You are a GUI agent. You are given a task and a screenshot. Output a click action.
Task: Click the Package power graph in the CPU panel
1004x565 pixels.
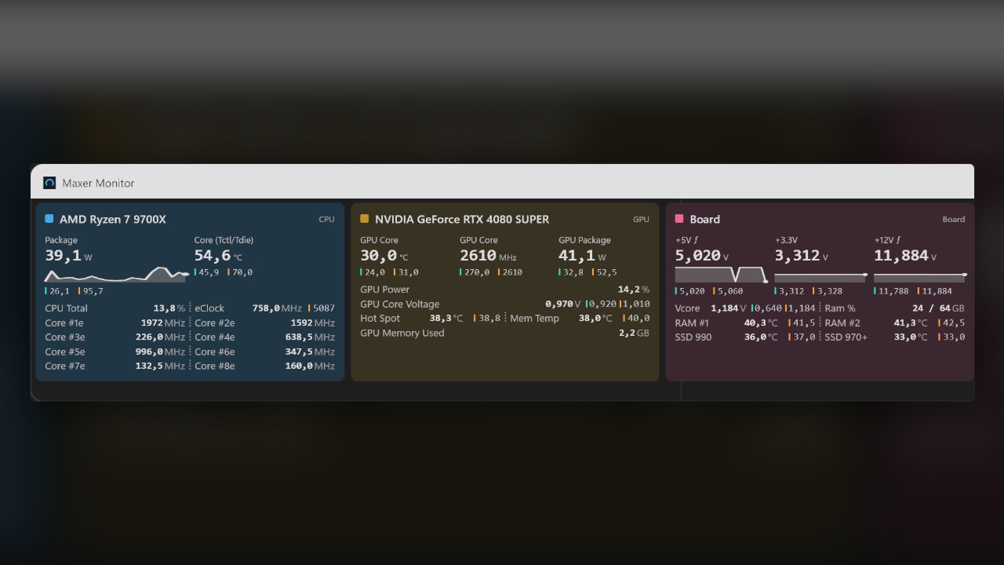click(116, 275)
